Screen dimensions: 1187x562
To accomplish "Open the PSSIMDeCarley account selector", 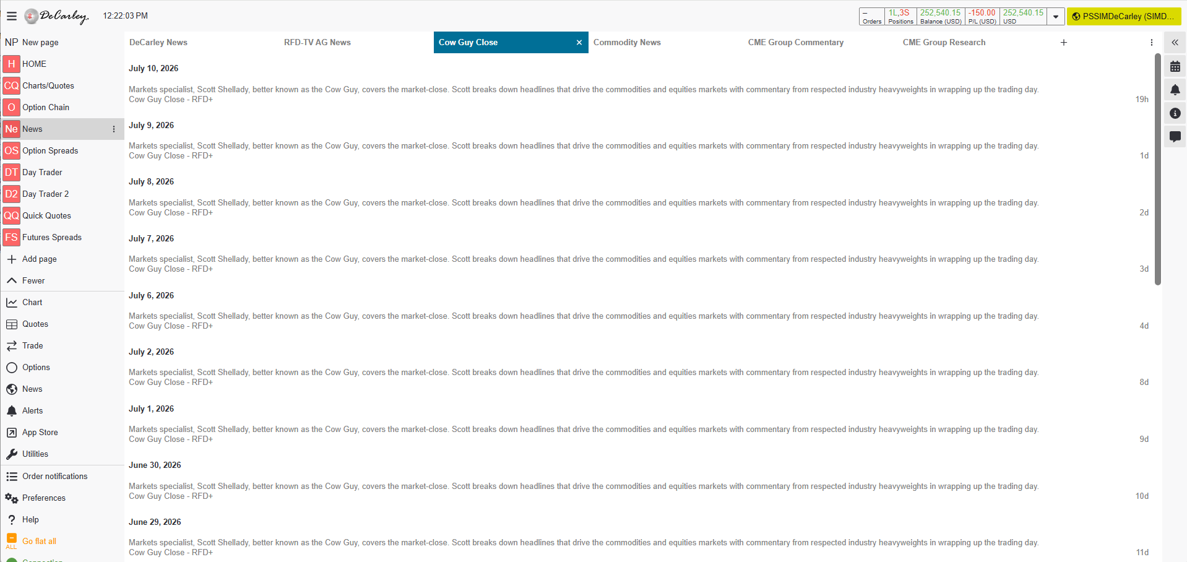I will (1124, 17).
